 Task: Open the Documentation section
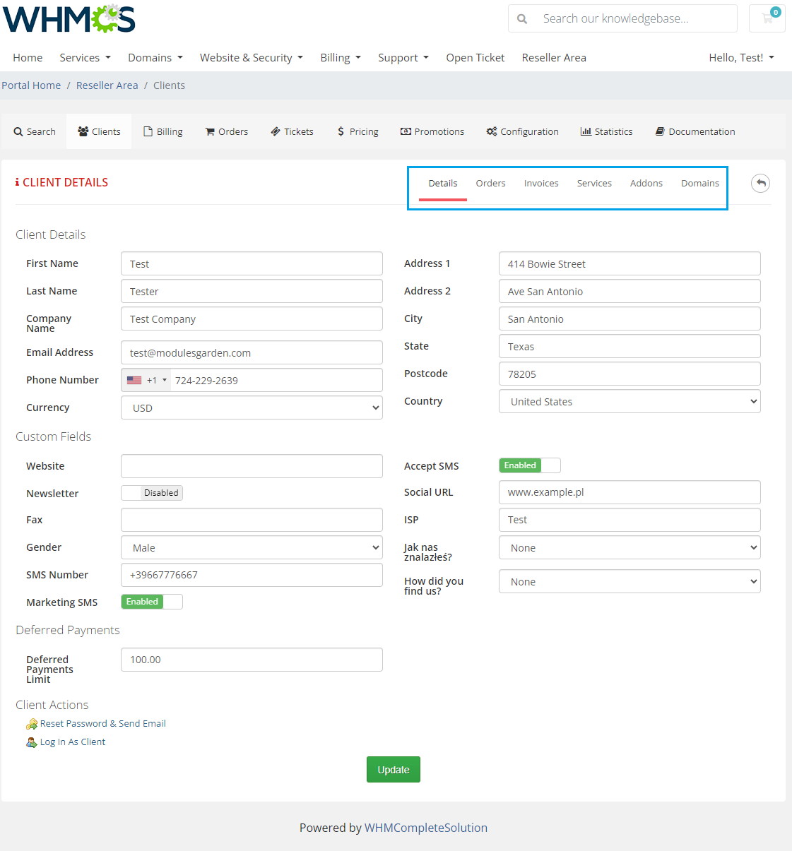point(695,131)
